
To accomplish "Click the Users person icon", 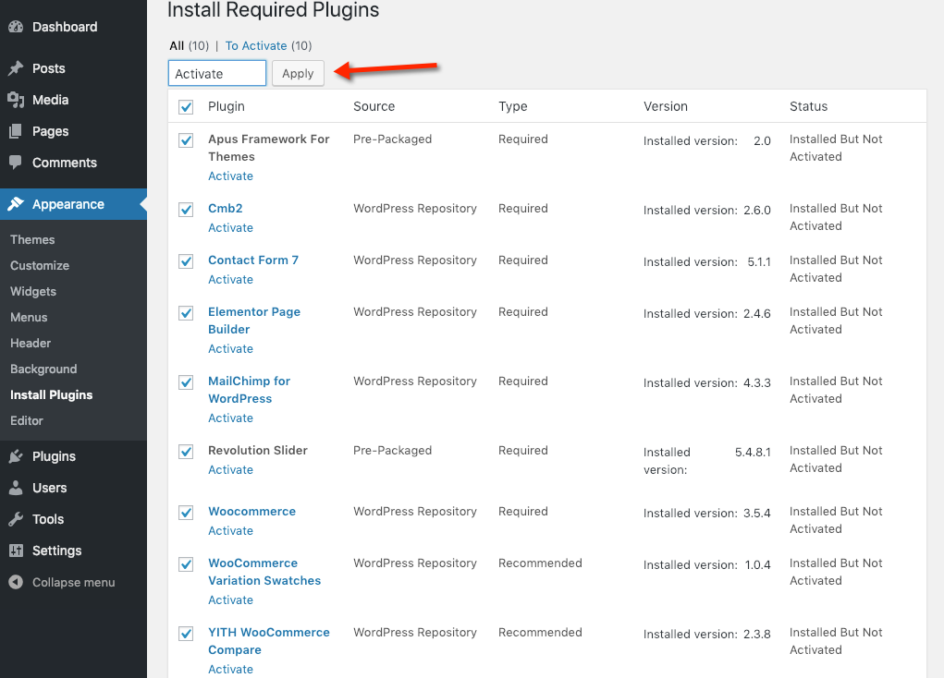I will tap(16, 488).
